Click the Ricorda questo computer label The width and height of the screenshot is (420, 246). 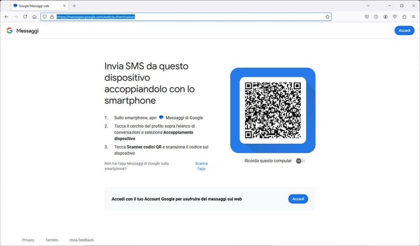click(268, 161)
